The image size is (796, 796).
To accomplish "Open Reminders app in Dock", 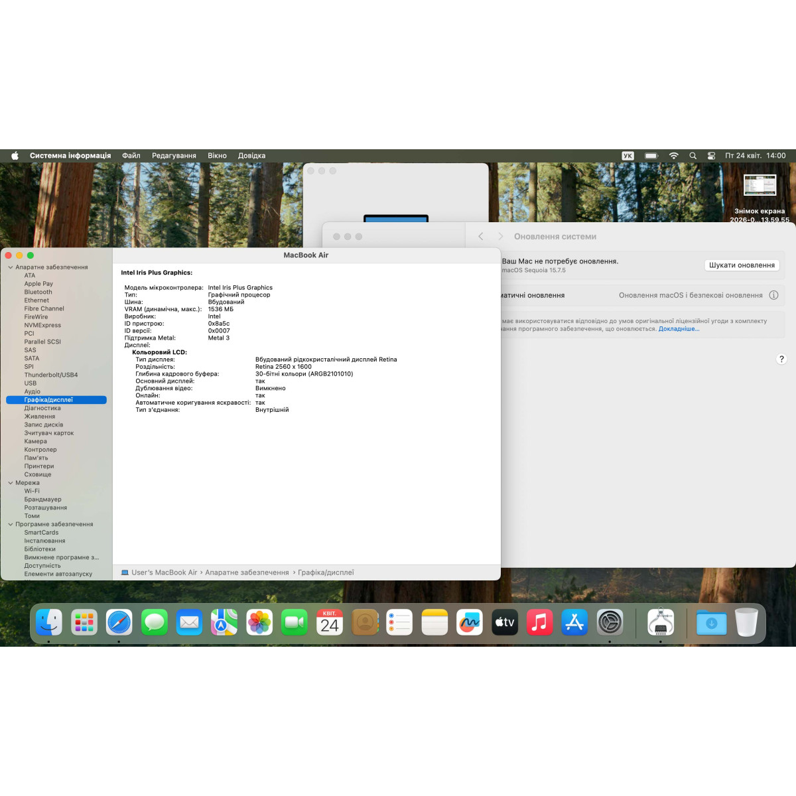I will tap(399, 622).
